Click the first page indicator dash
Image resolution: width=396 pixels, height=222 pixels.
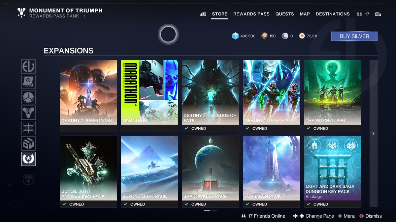pyautogui.click(x=207, y=210)
